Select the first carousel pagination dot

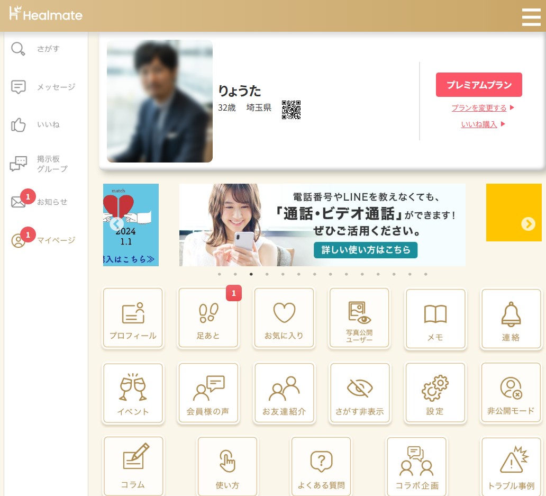pos(220,274)
